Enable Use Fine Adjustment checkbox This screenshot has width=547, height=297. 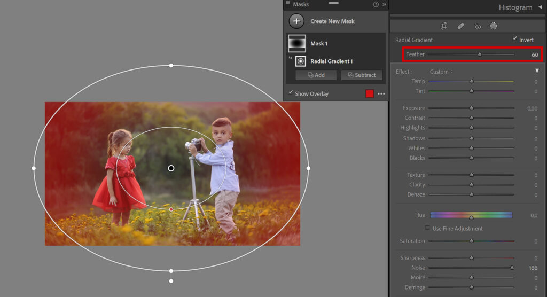pyautogui.click(x=427, y=228)
